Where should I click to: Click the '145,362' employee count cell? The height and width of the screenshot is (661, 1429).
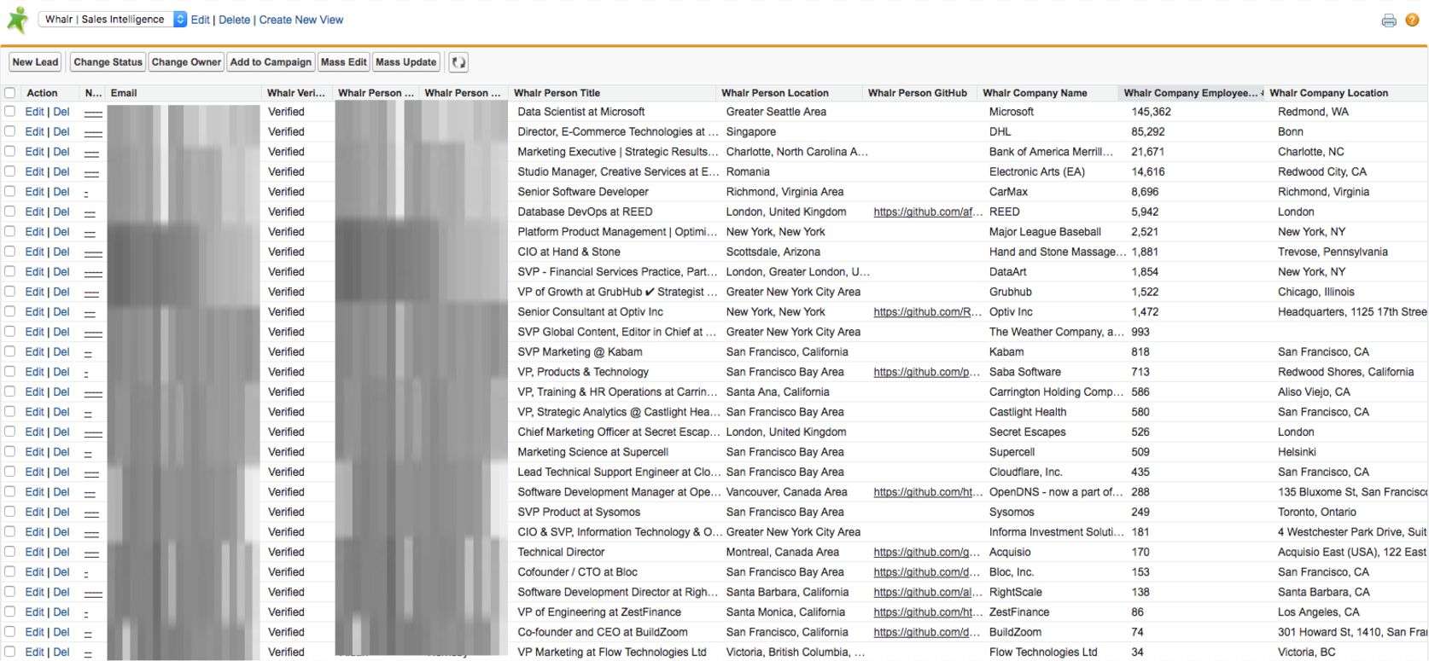[1152, 112]
